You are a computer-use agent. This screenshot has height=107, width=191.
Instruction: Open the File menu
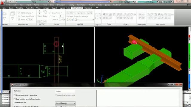coord(9,5)
